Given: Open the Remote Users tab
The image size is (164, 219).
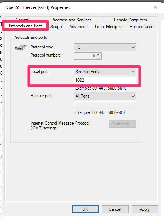Looking at the screenshot, I should click(x=142, y=27).
